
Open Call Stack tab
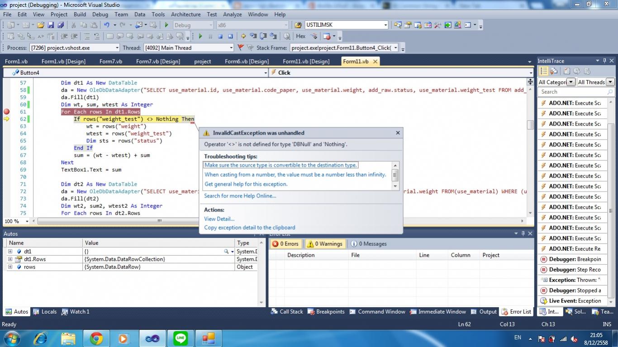287,312
